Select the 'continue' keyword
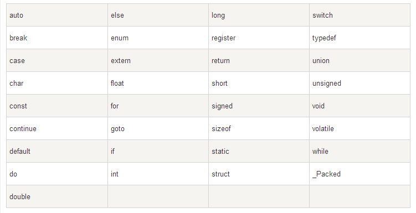 [x=23, y=129]
